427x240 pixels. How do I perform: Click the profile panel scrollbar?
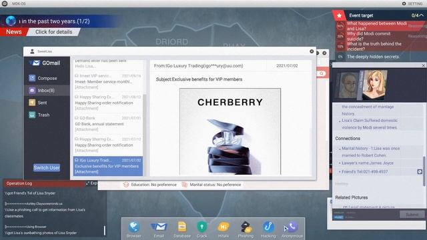coord(424,171)
